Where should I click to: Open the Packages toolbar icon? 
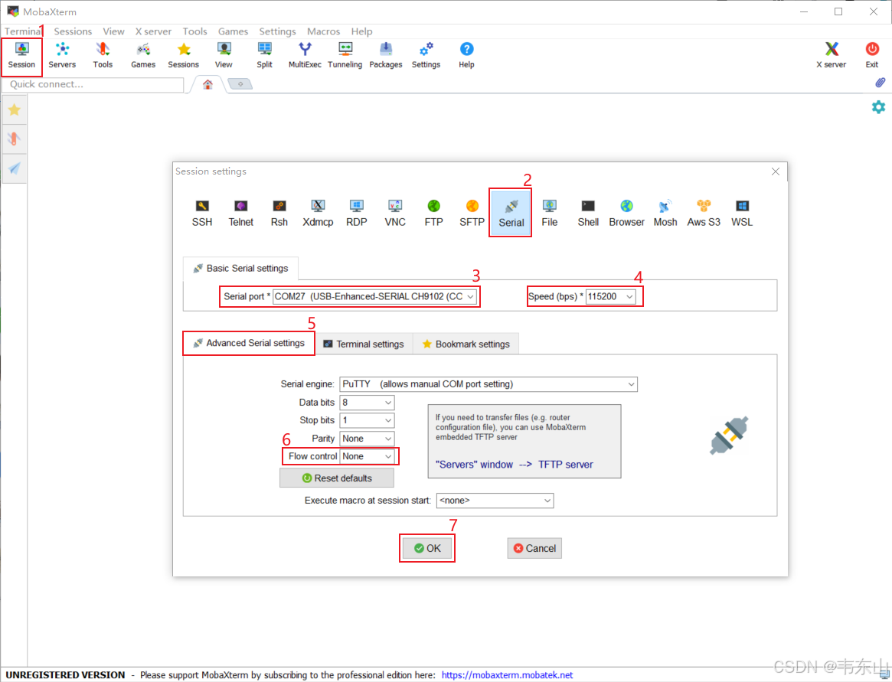click(386, 56)
